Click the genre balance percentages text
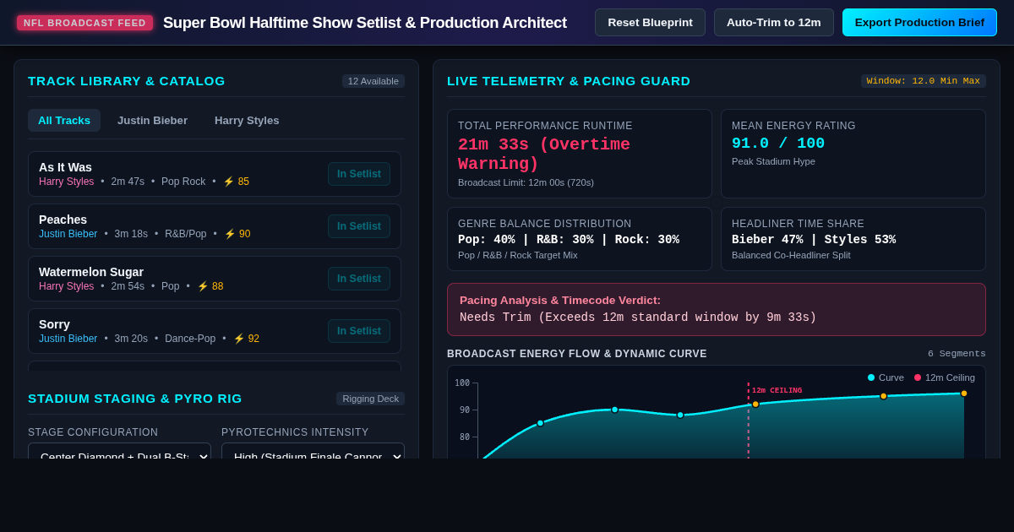Viewport: 1014px width, 532px height. point(569,240)
